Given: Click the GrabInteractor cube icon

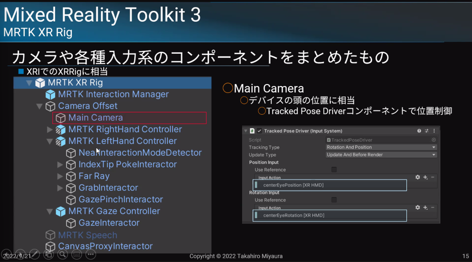Looking at the screenshot, I should click(x=71, y=188).
